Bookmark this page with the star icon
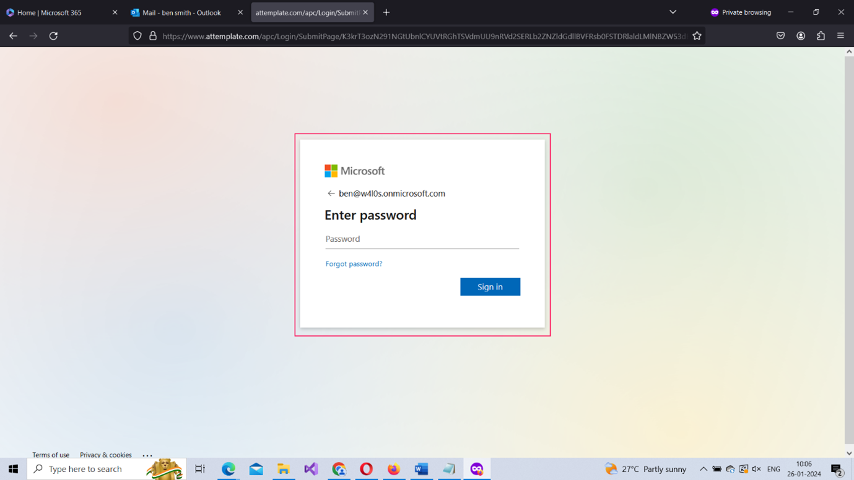The height and width of the screenshot is (480, 854). (697, 36)
